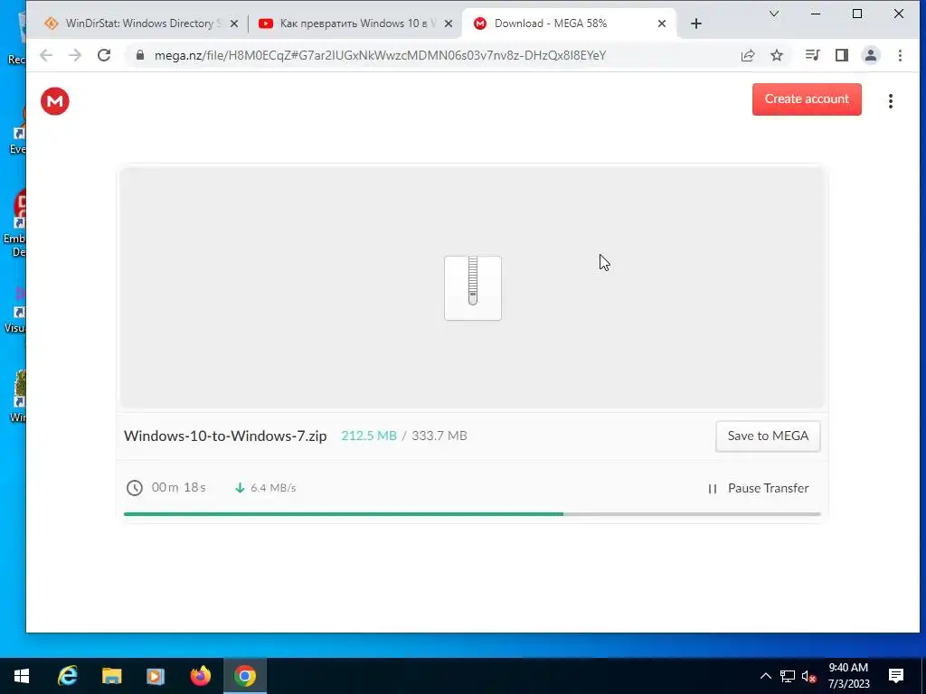926x694 pixels.
Task: Click the Windows-10-to-Windows-7.zip filename
Action: click(225, 436)
